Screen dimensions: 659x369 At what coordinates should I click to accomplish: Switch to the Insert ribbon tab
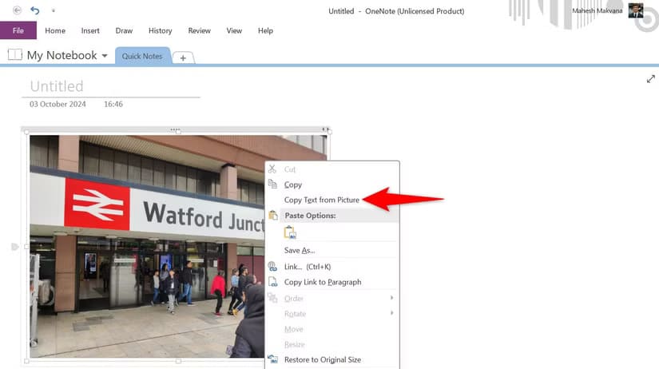coord(90,30)
